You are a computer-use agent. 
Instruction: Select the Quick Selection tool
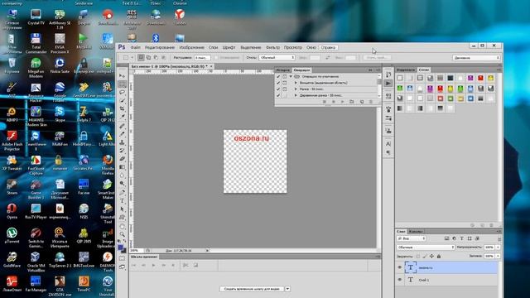(x=122, y=100)
